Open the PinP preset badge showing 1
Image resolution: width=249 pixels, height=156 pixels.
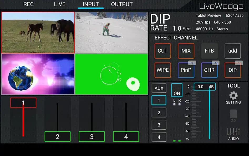tap(192, 63)
